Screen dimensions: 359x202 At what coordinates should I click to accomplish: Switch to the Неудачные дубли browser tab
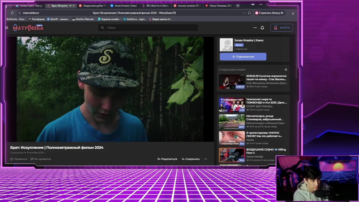tap(93, 6)
